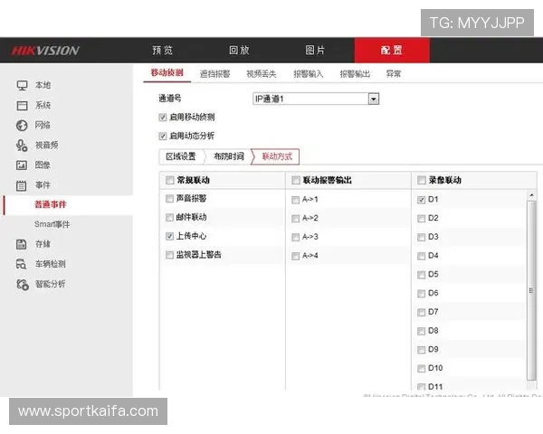Go to the 布防时间 step

229,156
